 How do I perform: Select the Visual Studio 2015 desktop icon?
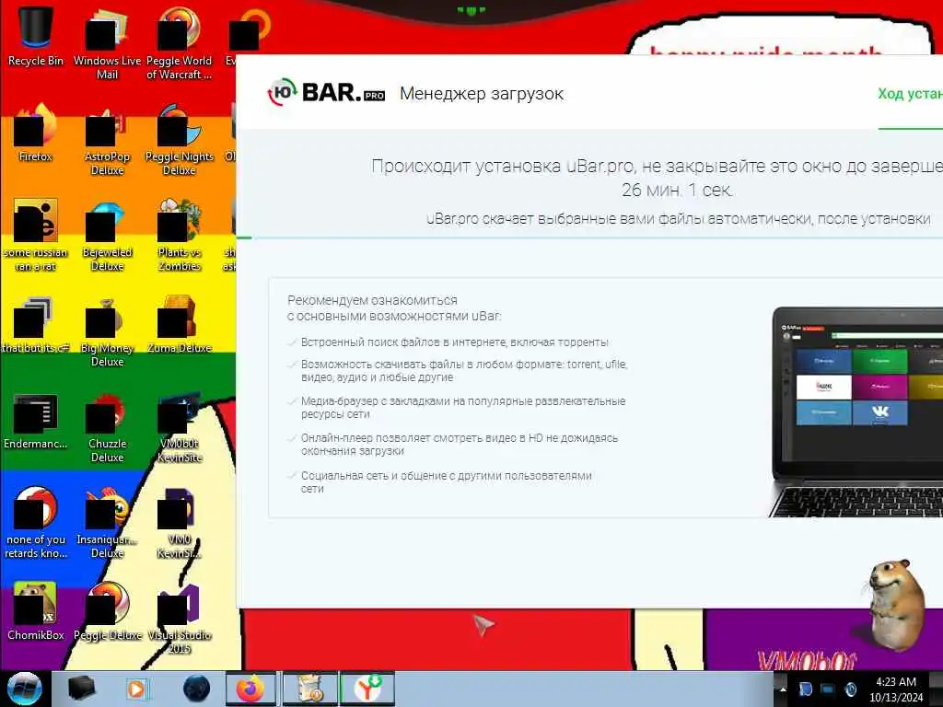(x=180, y=620)
